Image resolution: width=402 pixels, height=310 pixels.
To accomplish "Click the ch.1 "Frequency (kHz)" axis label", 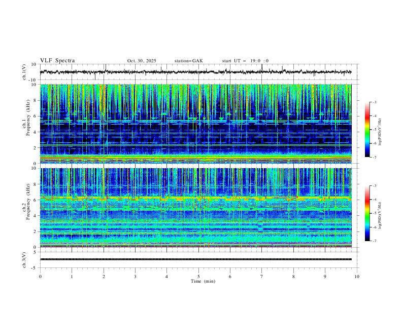I will (x=28, y=118).
